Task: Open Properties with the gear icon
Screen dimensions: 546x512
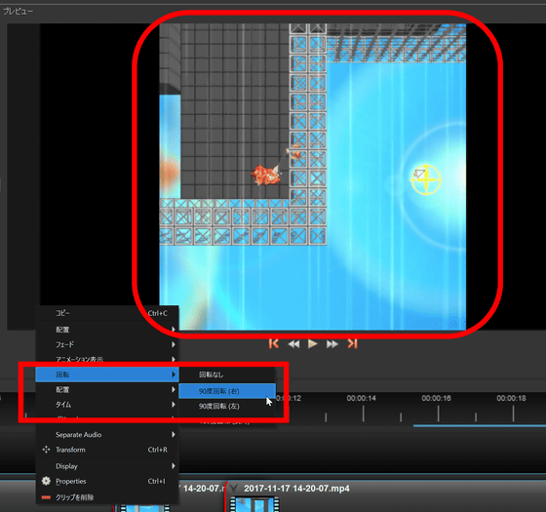Action: [x=107, y=481]
